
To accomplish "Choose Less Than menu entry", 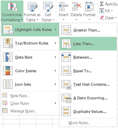I will tap(88, 44).
